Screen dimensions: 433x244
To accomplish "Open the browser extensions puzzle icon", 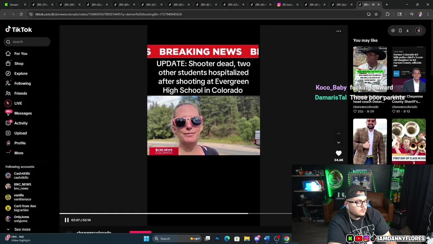I will tap(388, 14).
